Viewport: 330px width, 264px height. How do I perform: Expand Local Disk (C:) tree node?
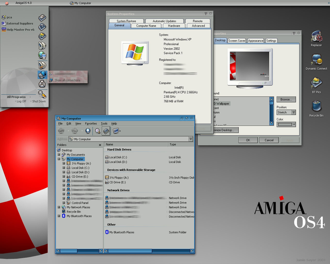[64, 168]
